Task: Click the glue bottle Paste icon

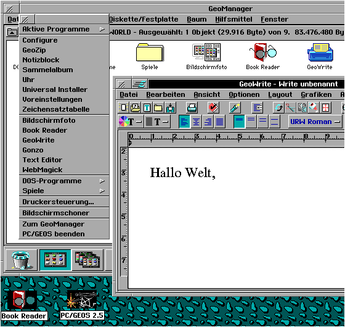Action: (314, 107)
